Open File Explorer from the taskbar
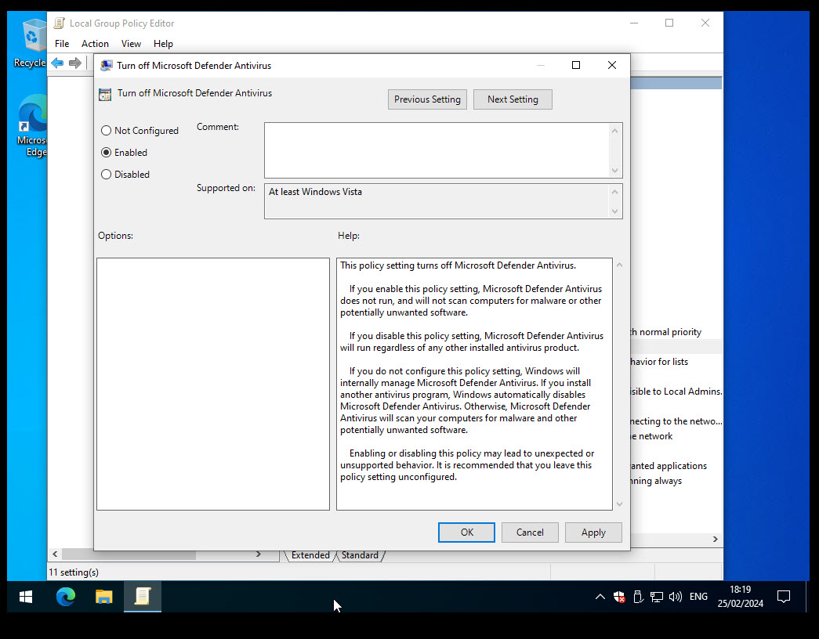This screenshot has height=639, width=819. click(x=104, y=596)
